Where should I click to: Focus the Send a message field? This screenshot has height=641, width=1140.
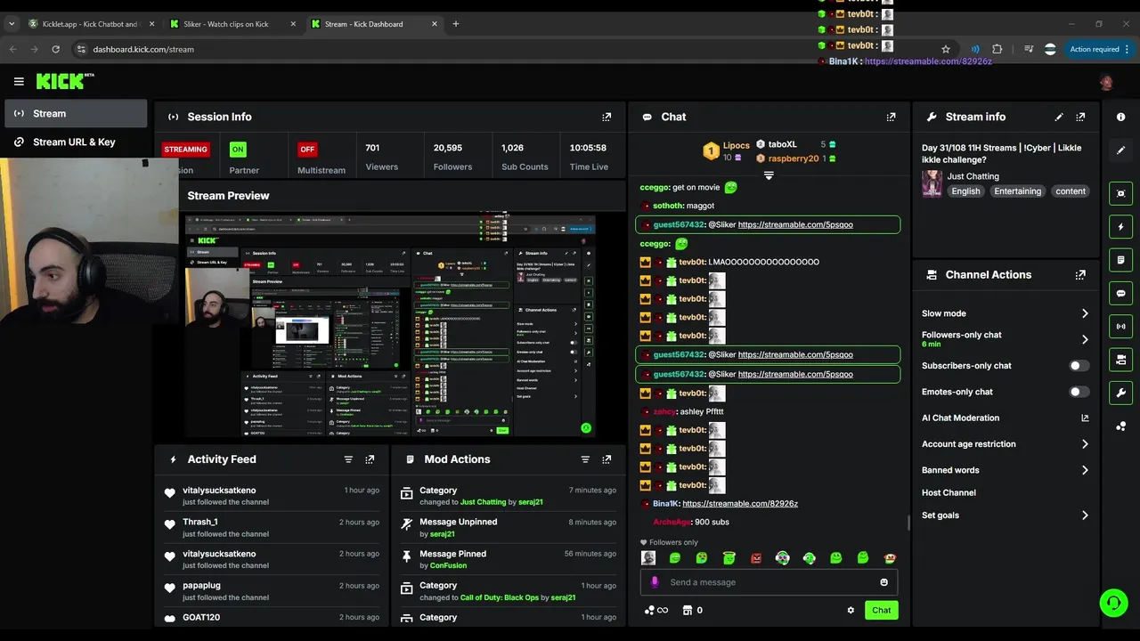tap(769, 582)
